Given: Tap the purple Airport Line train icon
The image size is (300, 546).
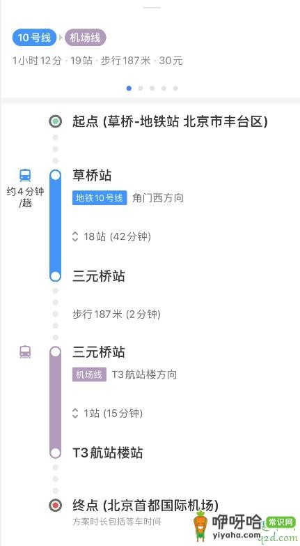Looking at the screenshot, I should tap(25, 351).
